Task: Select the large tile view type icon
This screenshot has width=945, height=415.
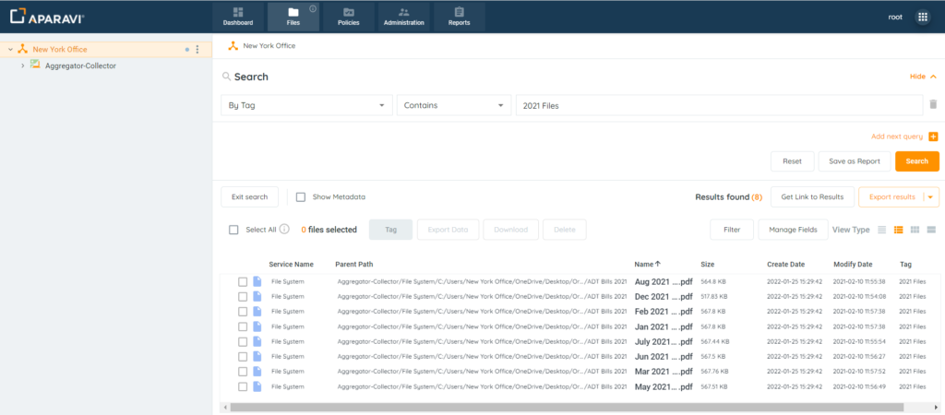Action: tap(931, 229)
